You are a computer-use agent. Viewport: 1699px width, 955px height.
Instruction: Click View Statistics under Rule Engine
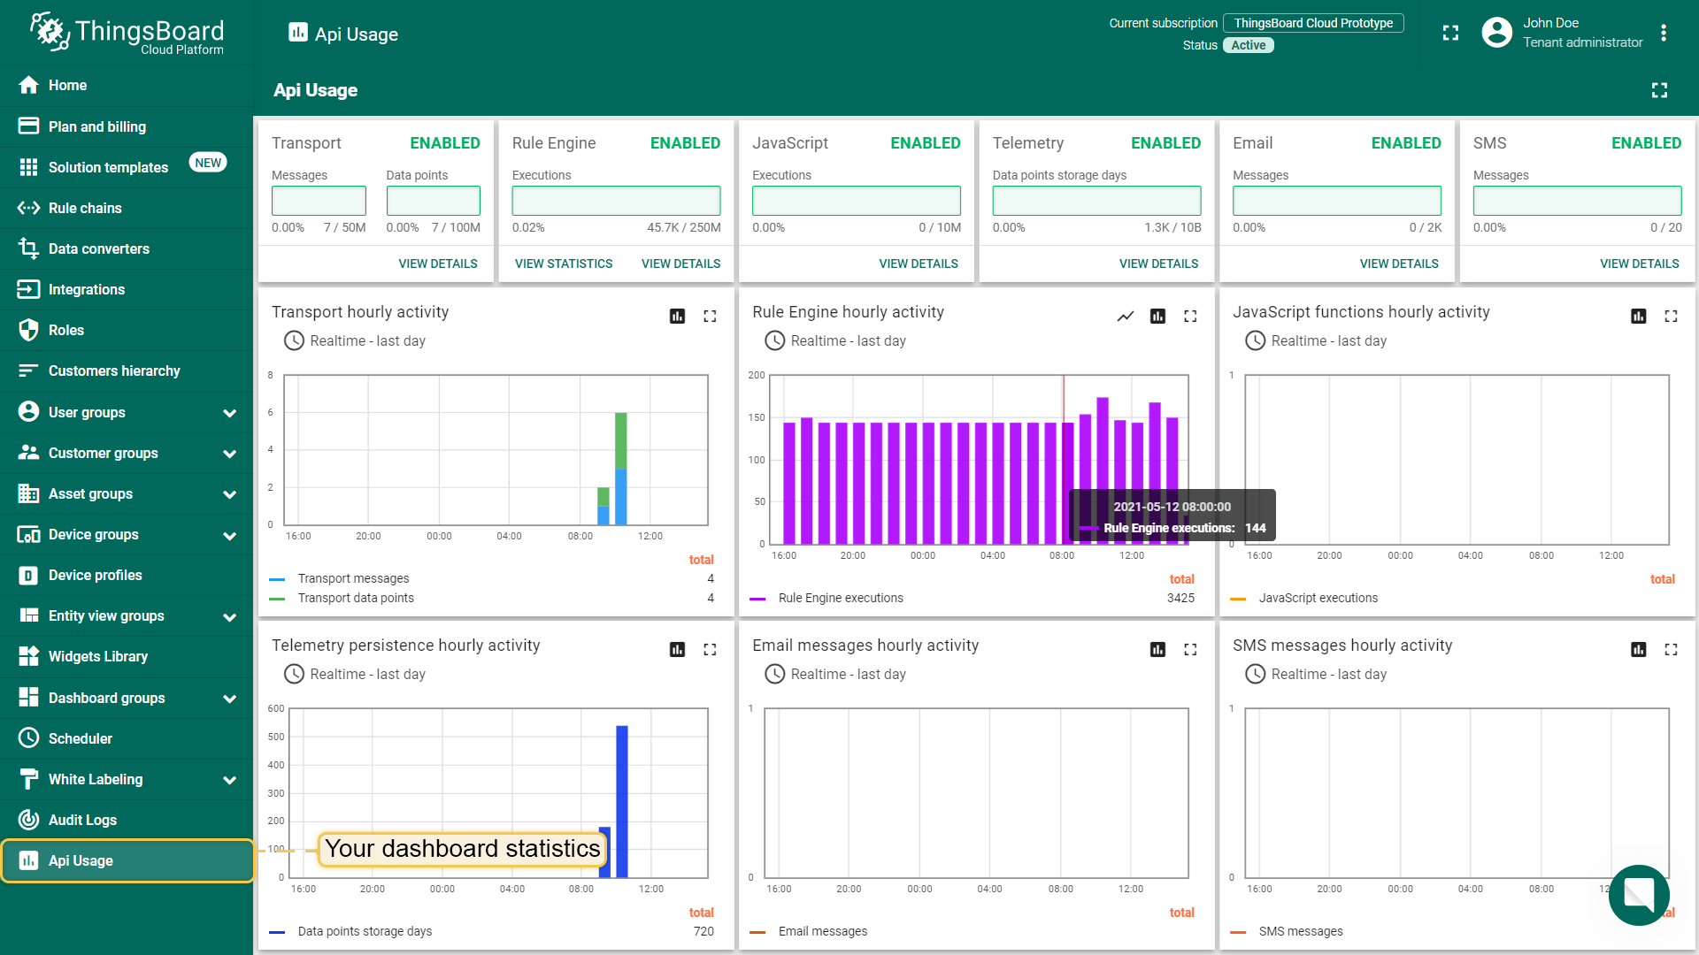coord(564,264)
